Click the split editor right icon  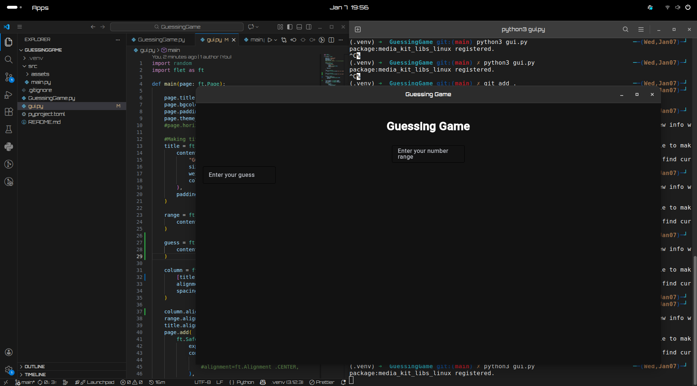pyautogui.click(x=331, y=40)
